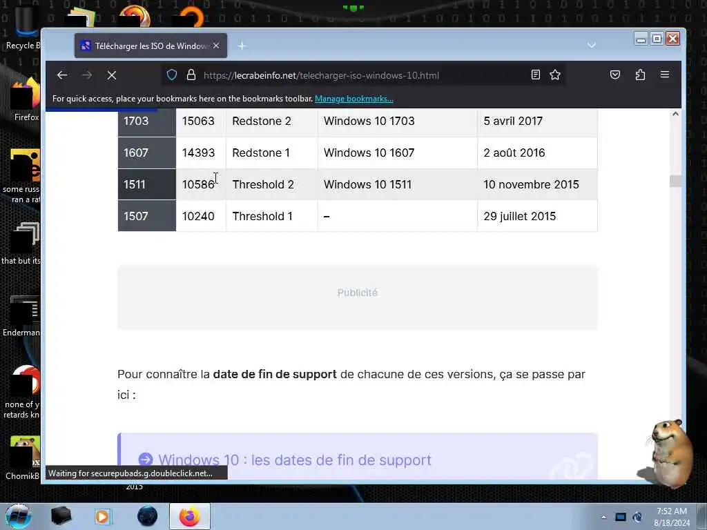Click Windows 10 1511 cell
707x530 pixels.
tap(397, 184)
